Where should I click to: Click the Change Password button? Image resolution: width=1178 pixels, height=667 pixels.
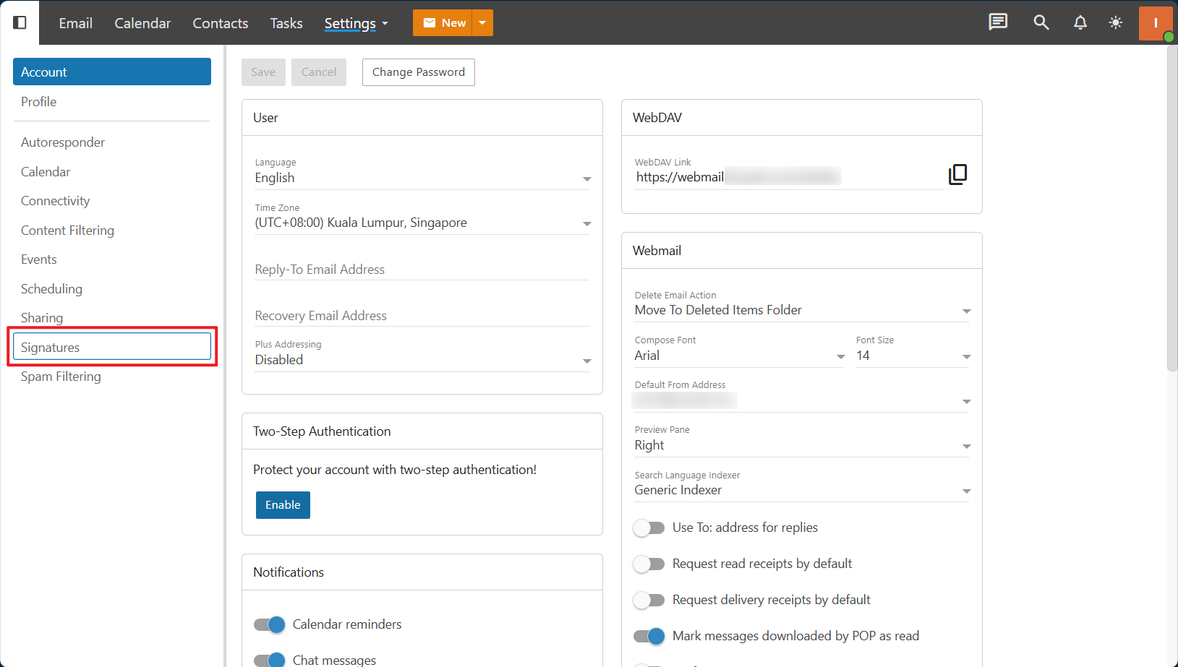418,72
